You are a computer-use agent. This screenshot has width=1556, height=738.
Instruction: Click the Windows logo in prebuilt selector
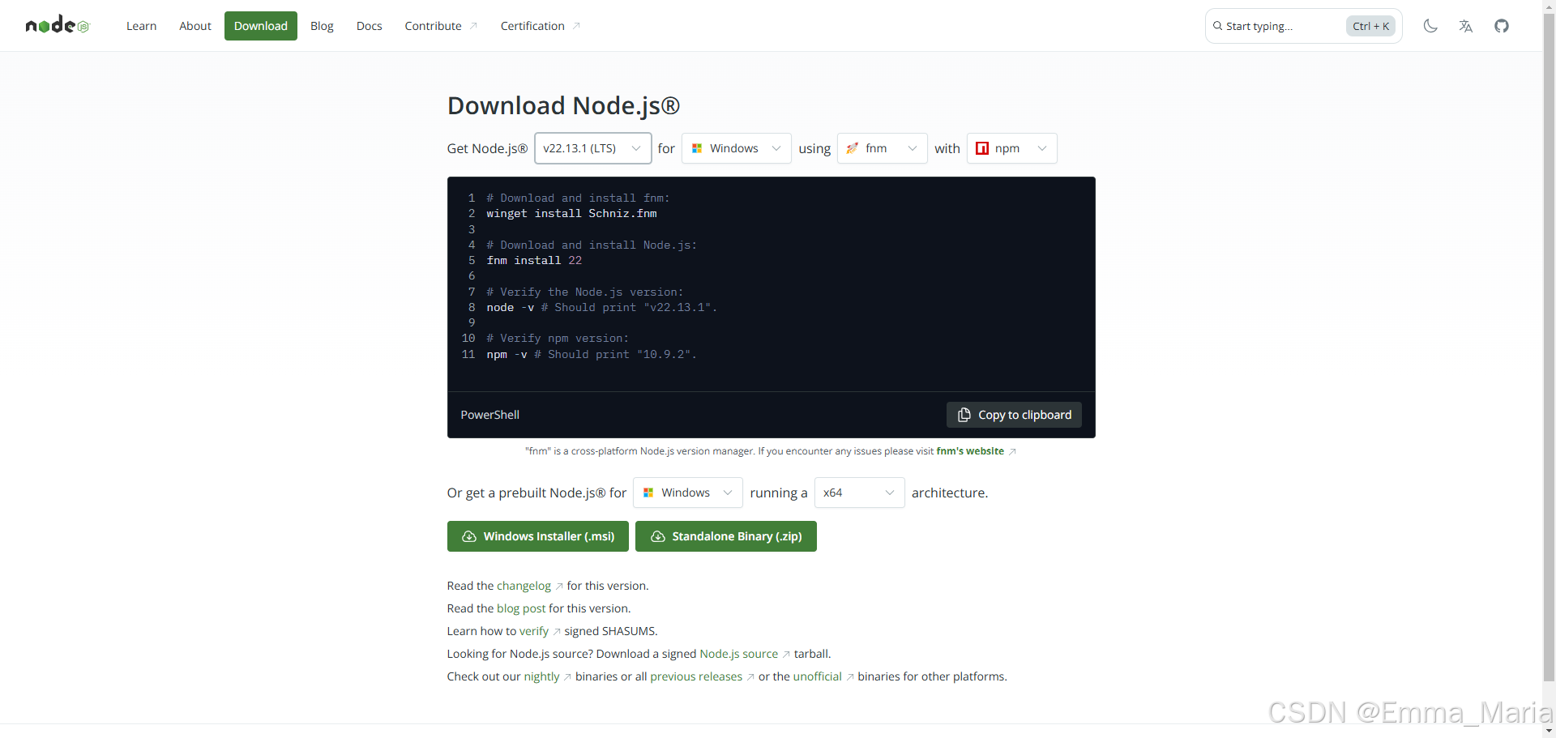[648, 493]
